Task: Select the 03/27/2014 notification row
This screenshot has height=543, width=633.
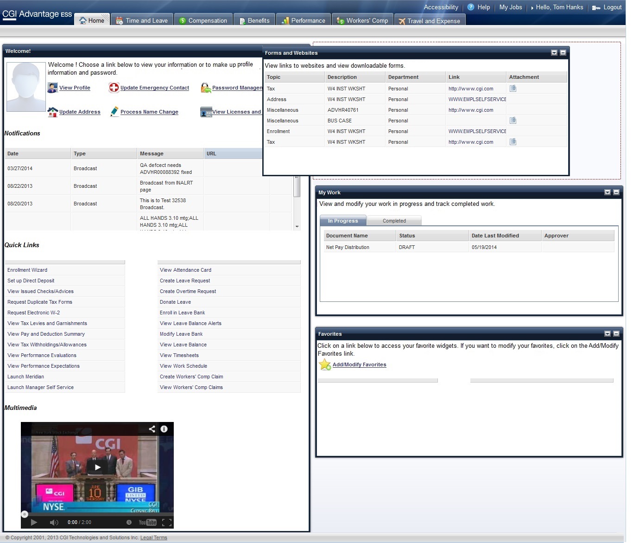Action: [149, 168]
